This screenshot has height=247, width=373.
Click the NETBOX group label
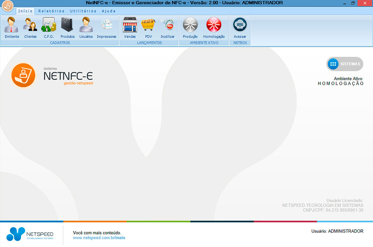240,43
